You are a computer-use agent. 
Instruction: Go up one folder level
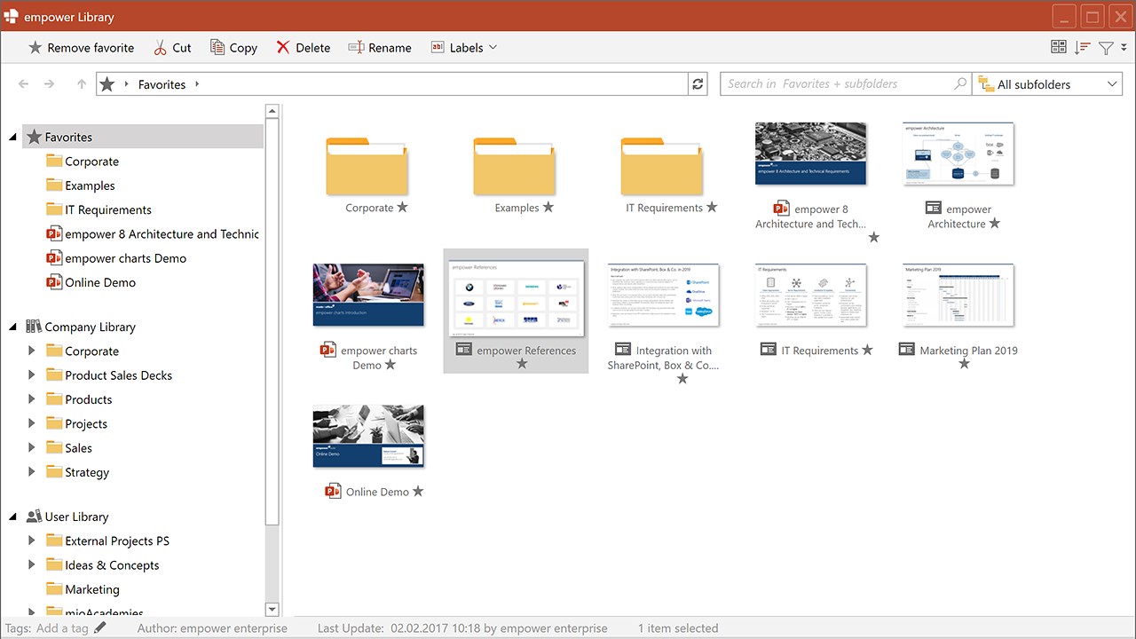(x=82, y=84)
